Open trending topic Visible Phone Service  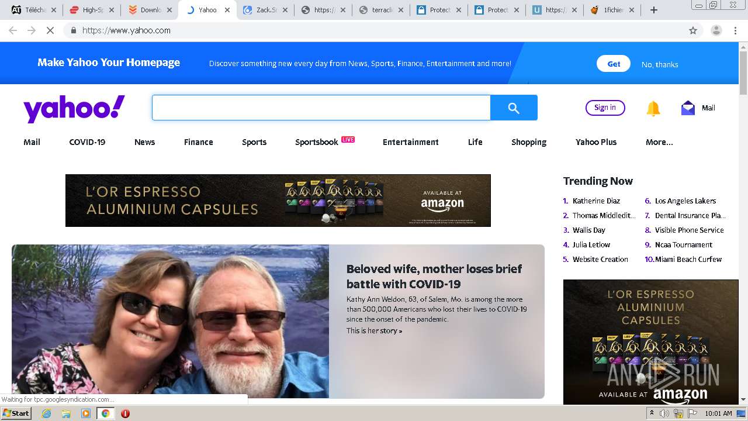click(x=689, y=230)
